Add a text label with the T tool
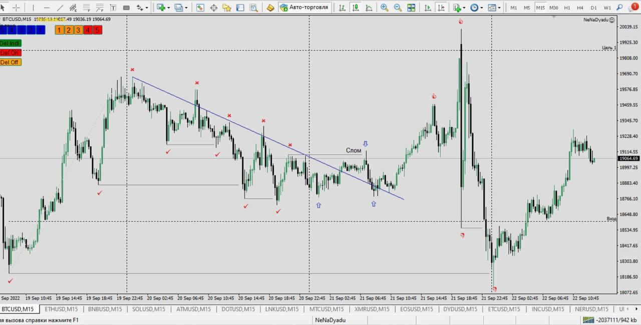641x325 pixels. (x=113, y=7)
